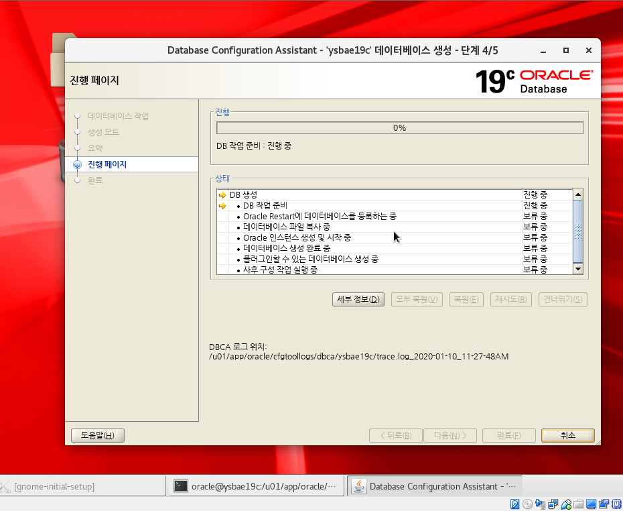Click the yellow arrow beside DB 생성
Image resolution: width=623 pixels, height=511 pixels.
pyautogui.click(x=222, y=195)
